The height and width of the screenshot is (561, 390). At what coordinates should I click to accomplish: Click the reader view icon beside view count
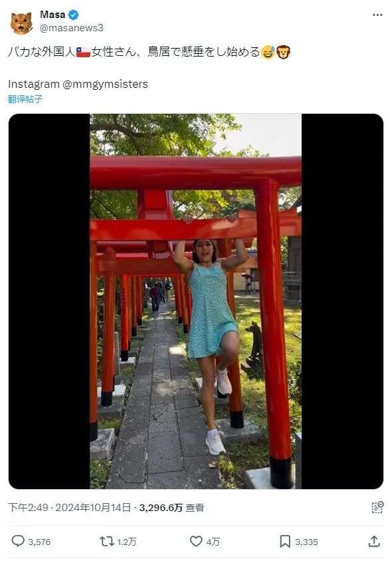point(377,507)
